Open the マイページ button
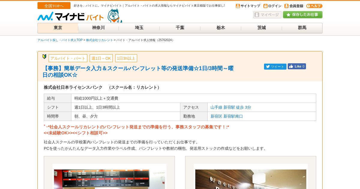The width and height of the screenshot is (360, 189). (267, 15)
